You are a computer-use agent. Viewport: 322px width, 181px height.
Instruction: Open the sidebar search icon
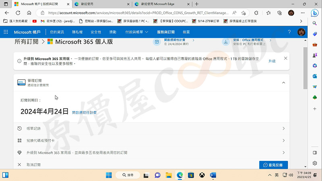pos(315,23)
